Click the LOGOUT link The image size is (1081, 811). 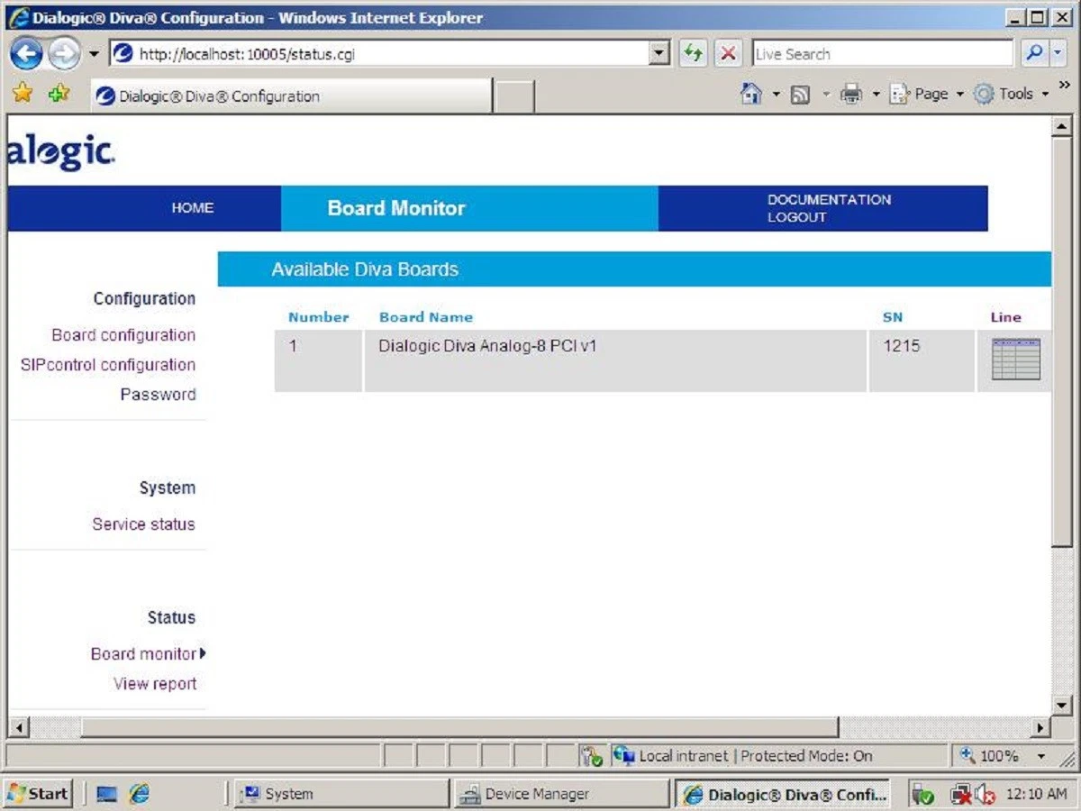797,217
